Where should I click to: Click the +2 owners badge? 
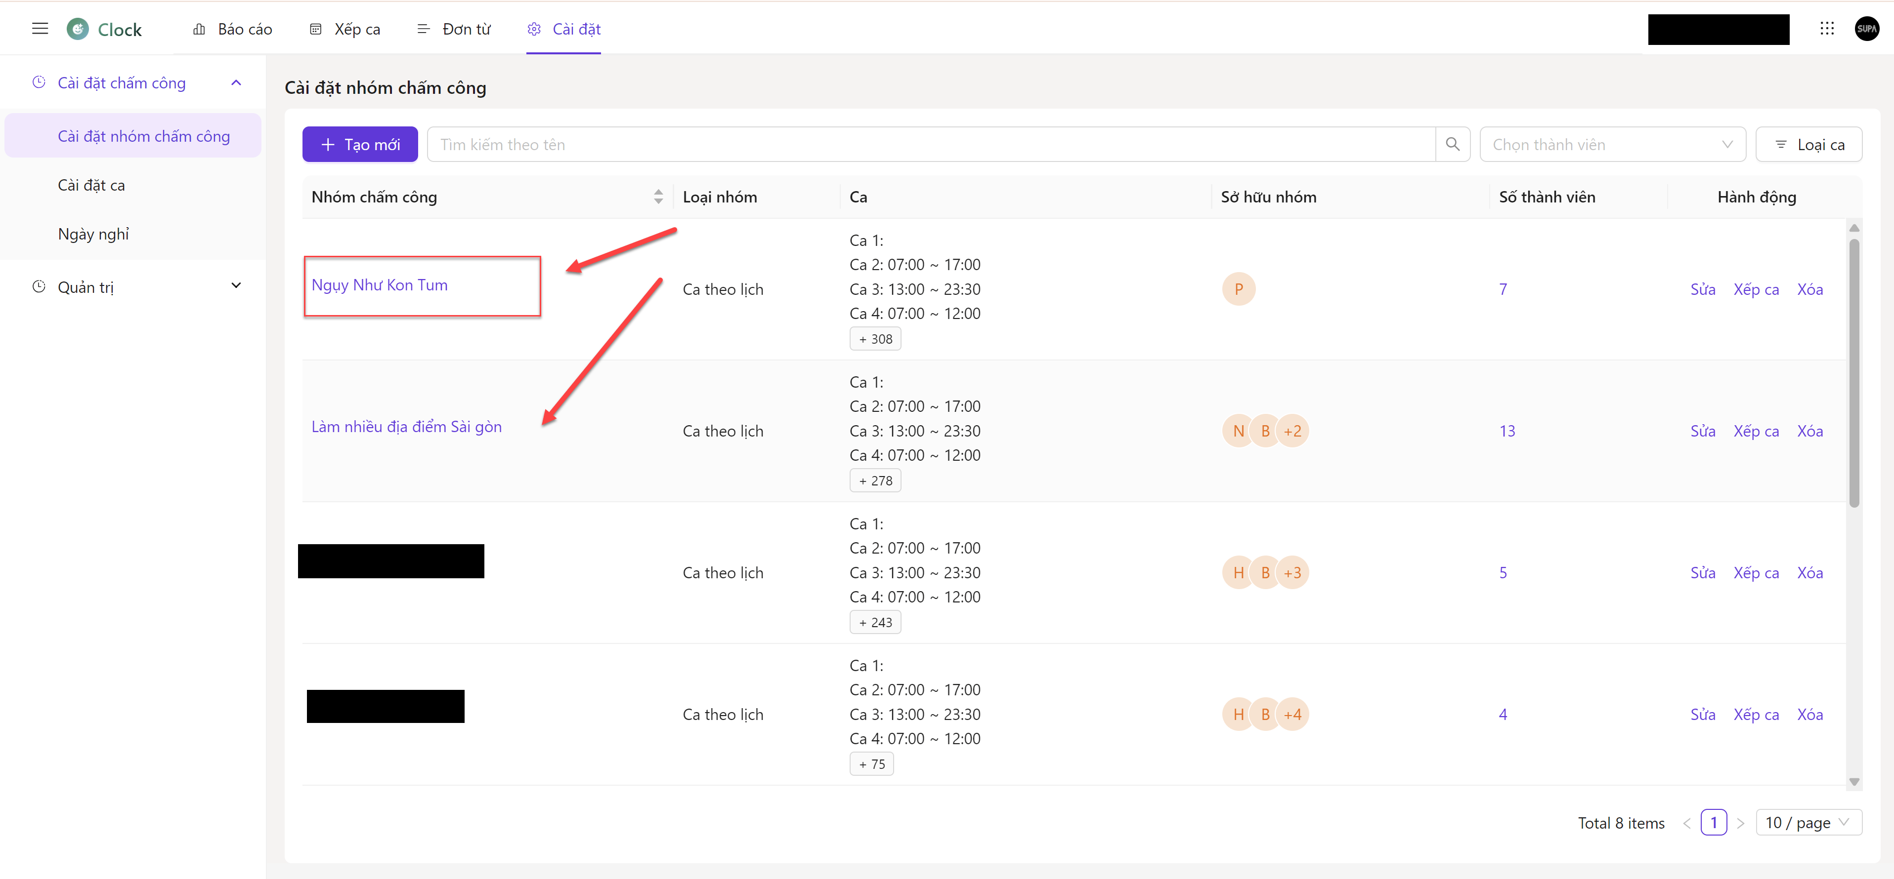1292,431
